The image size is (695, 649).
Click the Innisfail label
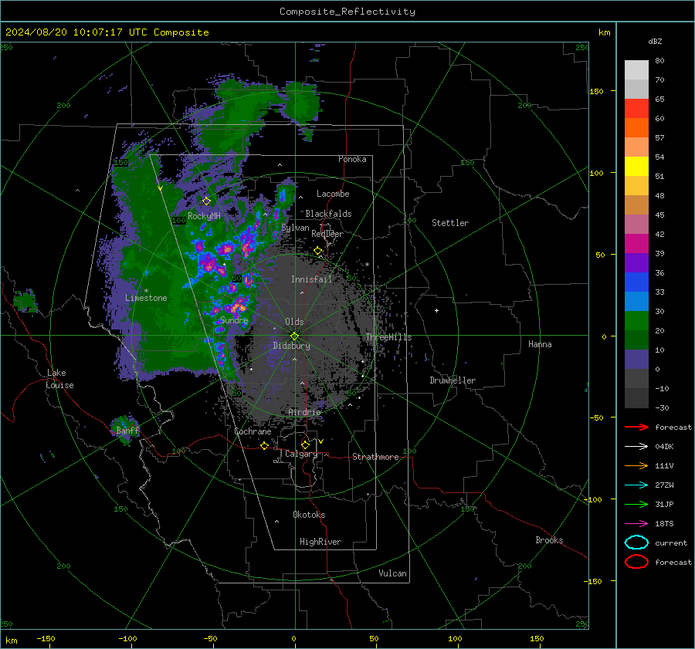311,279
